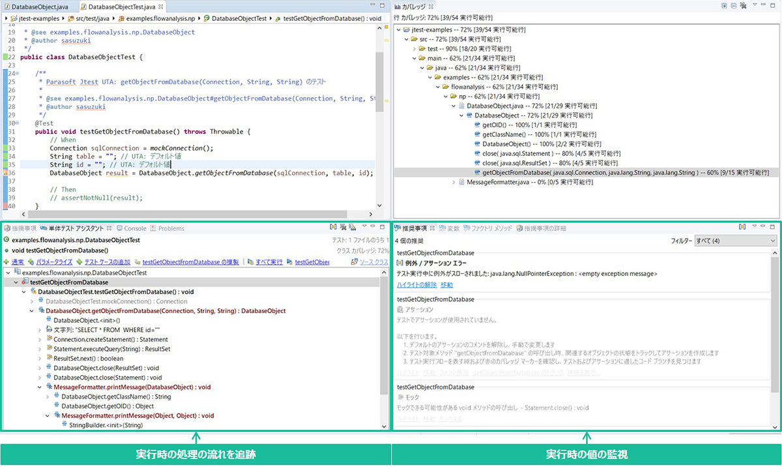
Task: Click the MessageFormatter.printMessage(DatabaseObject) row icon
Action: pos(49,387)
